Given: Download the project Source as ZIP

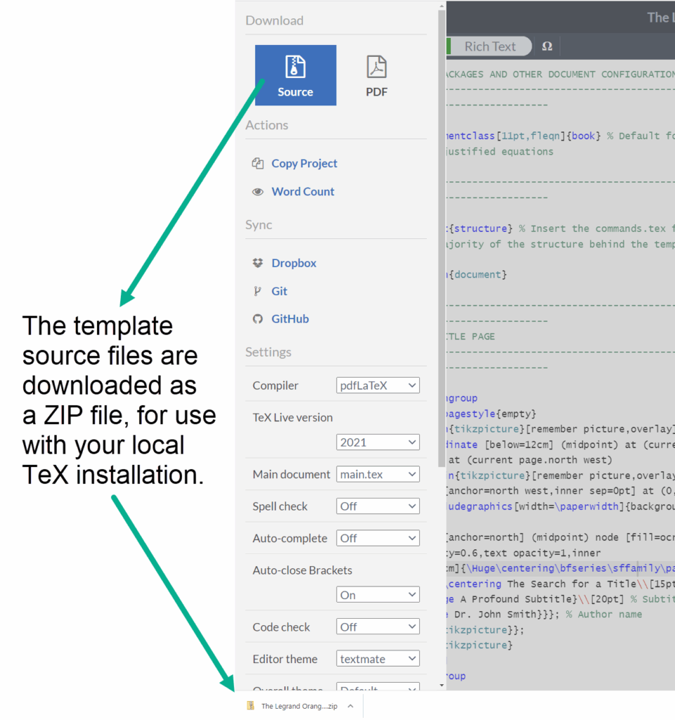Looking at the screenshot, I should point(295,75).
